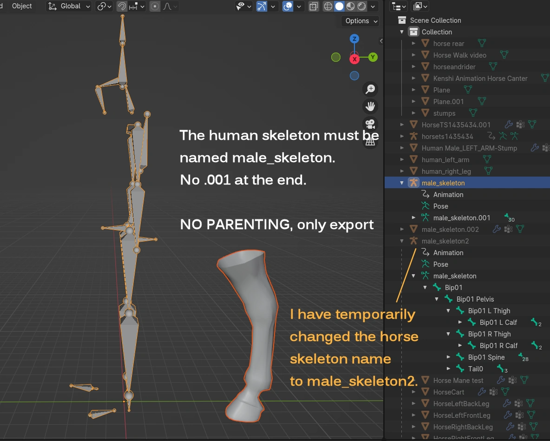Click the green Y axis gizmo handle

373,57
